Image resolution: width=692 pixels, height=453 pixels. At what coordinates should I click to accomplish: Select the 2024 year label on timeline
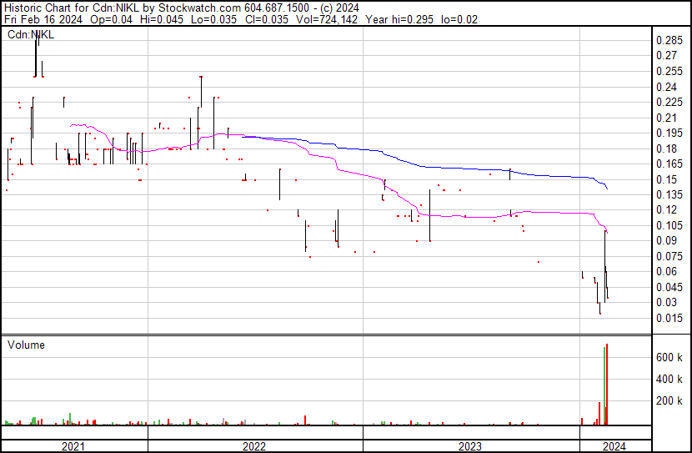[x=613, y=446]
